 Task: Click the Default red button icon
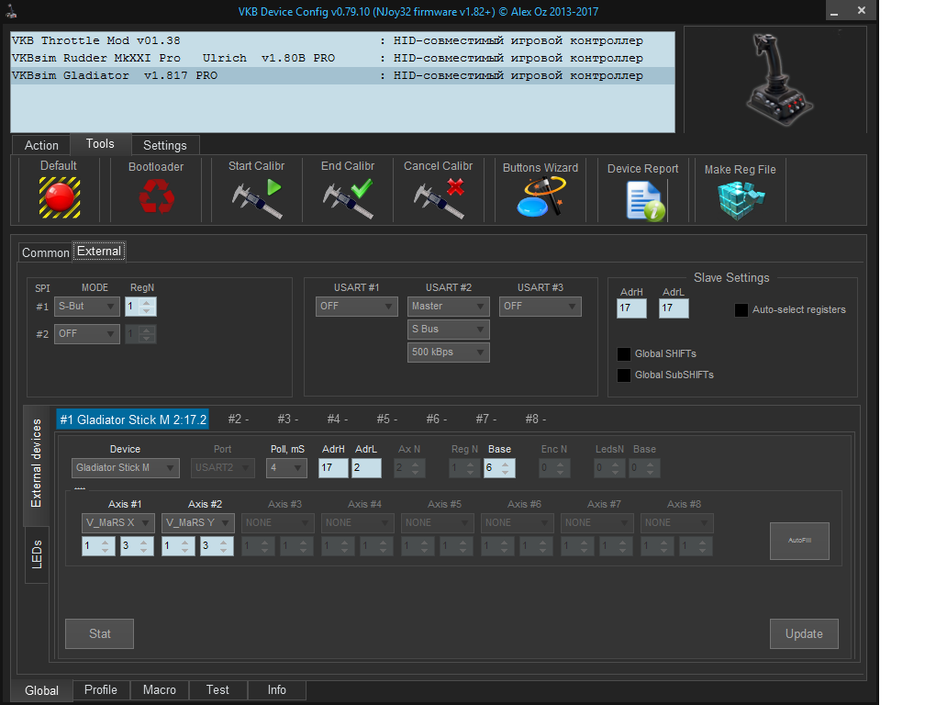[60, 197]
